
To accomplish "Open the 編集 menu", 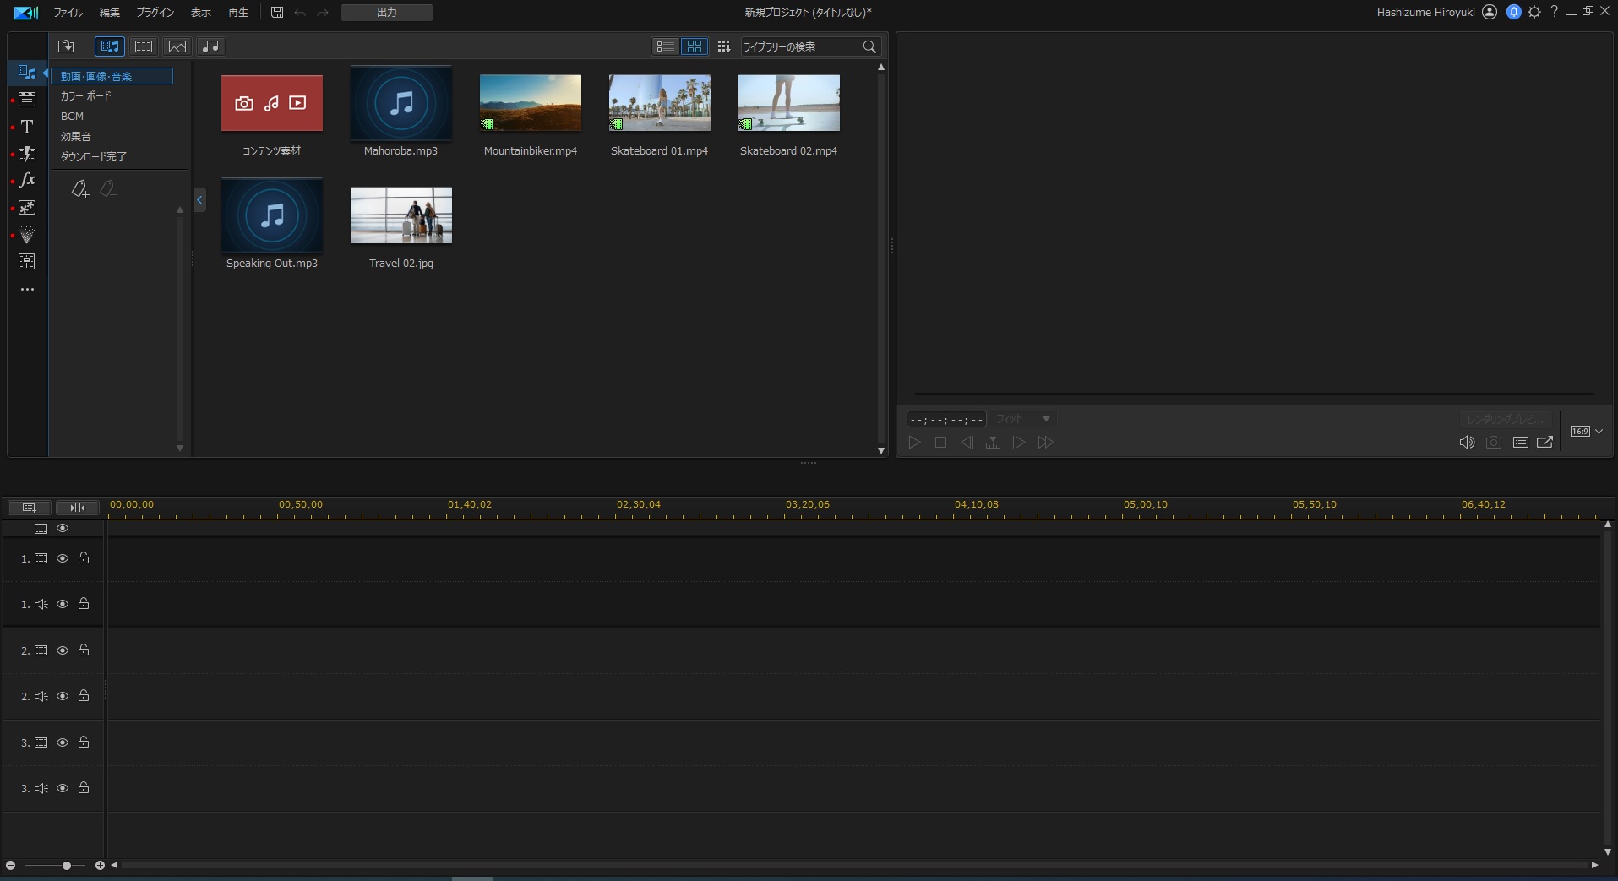I will [110, 13].
